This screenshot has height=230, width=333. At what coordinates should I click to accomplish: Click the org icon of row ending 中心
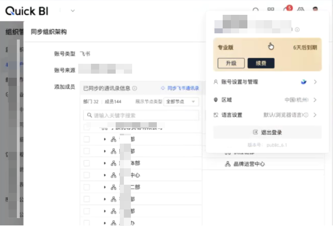coord(114,175)
